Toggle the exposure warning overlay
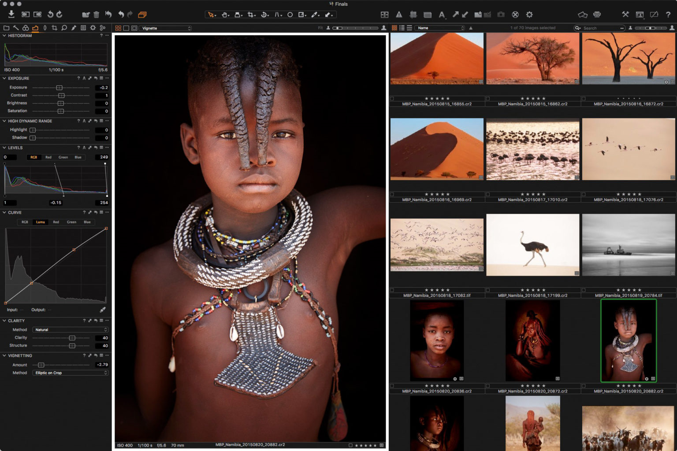Screen dimensions: 677x451 pos(398,14)
